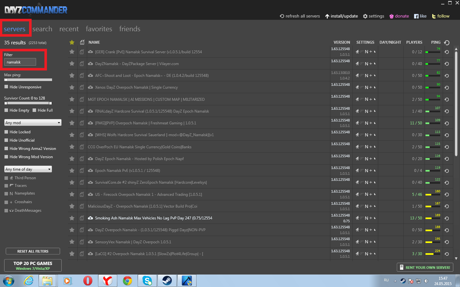Click RENT YOUR OWN SERVER button
The height and width of the screenshot is (287, 460).
pyautogui.click(x=425, y=268)
